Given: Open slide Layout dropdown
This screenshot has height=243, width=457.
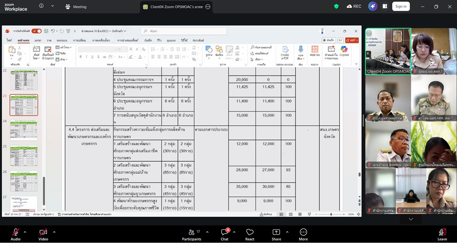Looking at the screenshot, I should coord(64,47).
